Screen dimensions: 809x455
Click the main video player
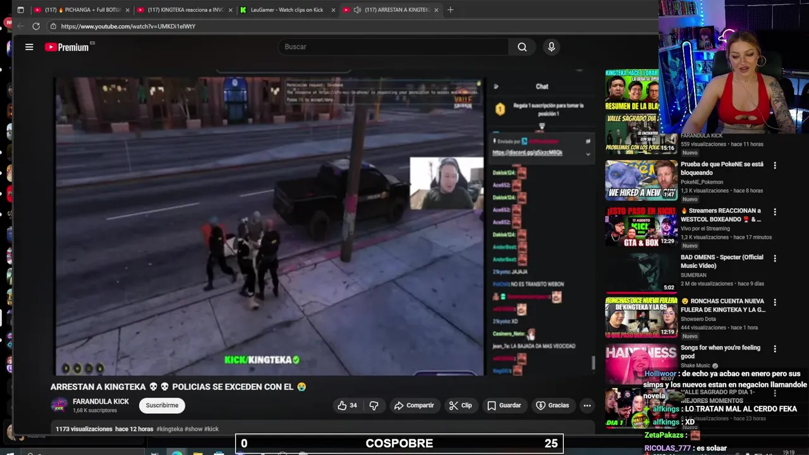coord(269,226)
